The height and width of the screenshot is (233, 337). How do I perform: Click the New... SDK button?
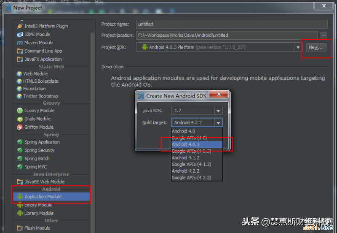[316, 47]
